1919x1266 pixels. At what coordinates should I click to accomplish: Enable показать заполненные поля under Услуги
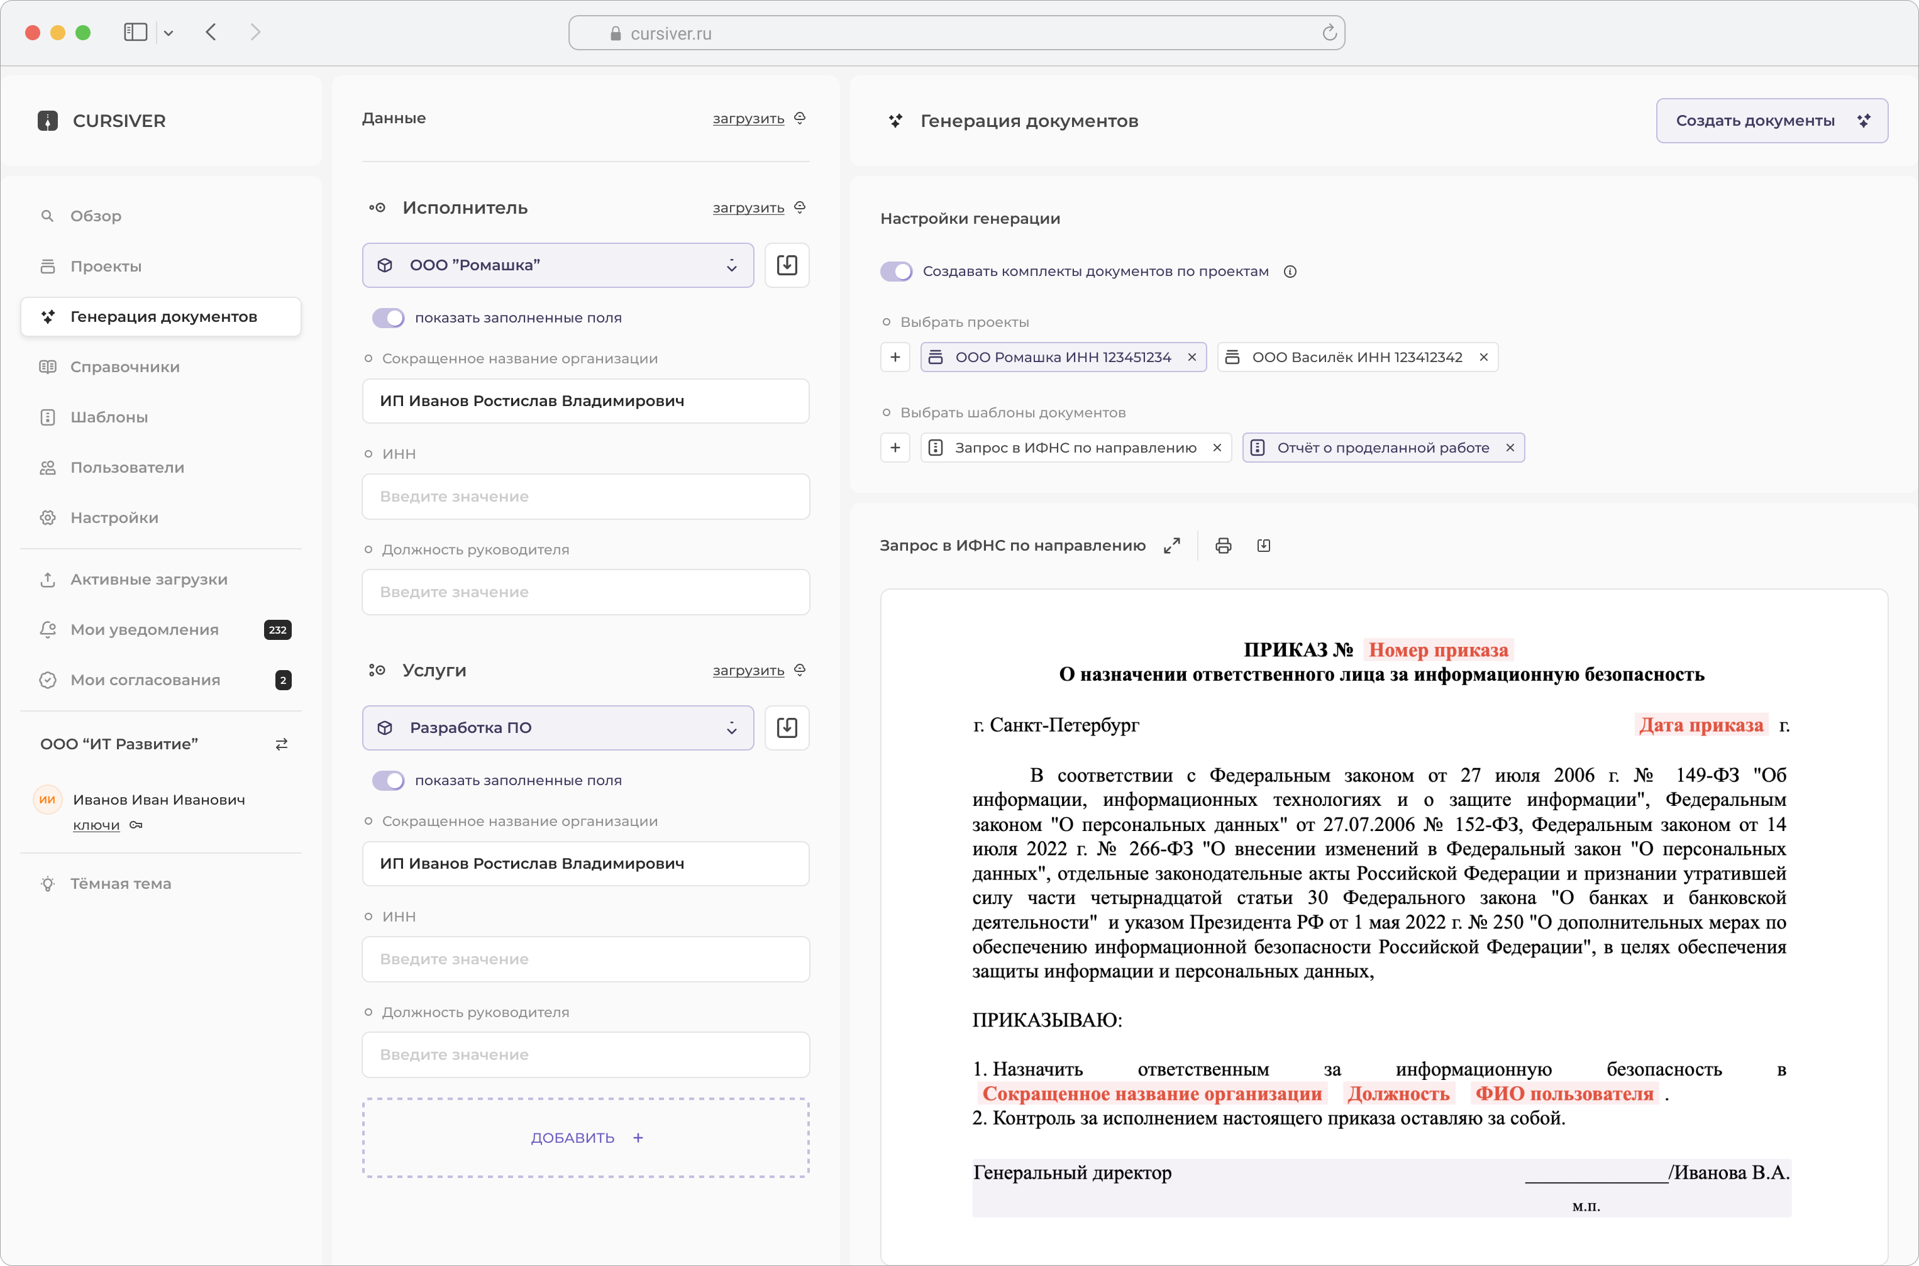(x=389, y=780)
